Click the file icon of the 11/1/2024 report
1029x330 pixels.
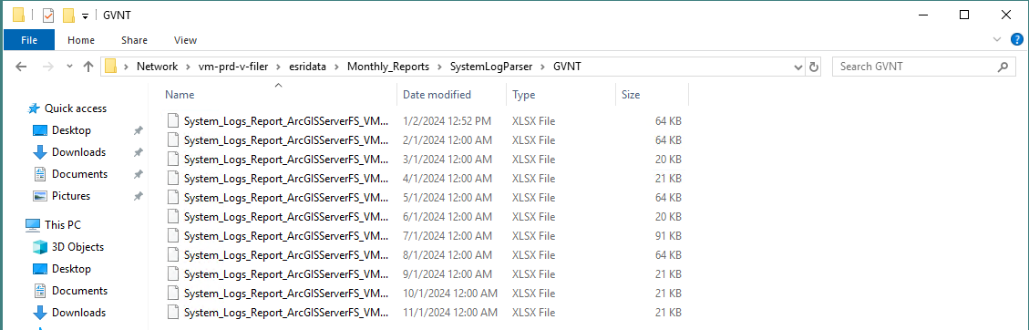[x=173, y=312]
